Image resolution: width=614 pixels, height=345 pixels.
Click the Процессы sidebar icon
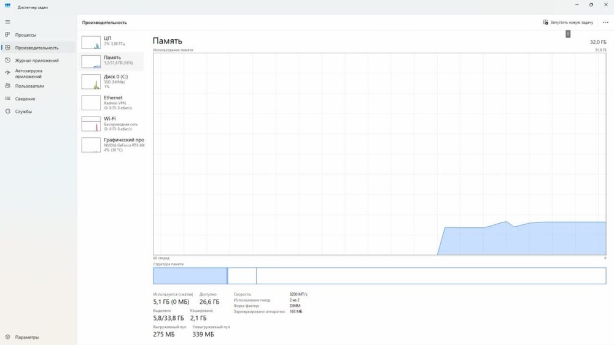tap(7, 35)
